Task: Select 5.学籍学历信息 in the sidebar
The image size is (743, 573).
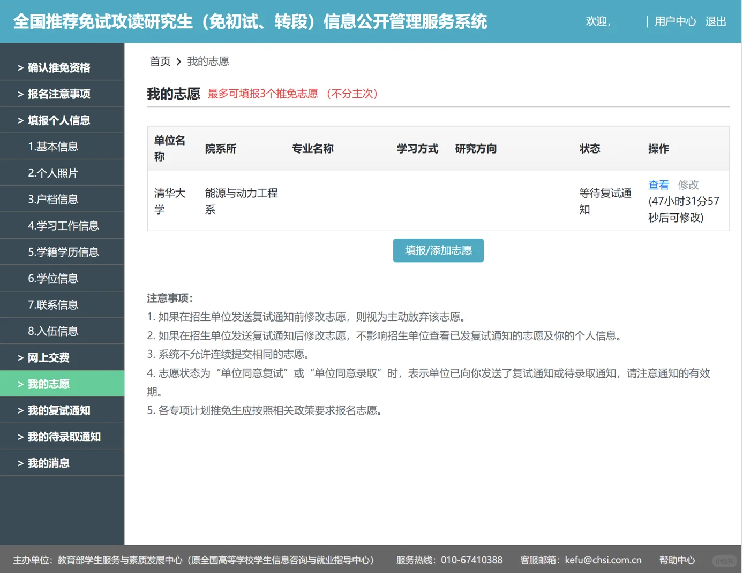Action: click(x=63, y=251)
